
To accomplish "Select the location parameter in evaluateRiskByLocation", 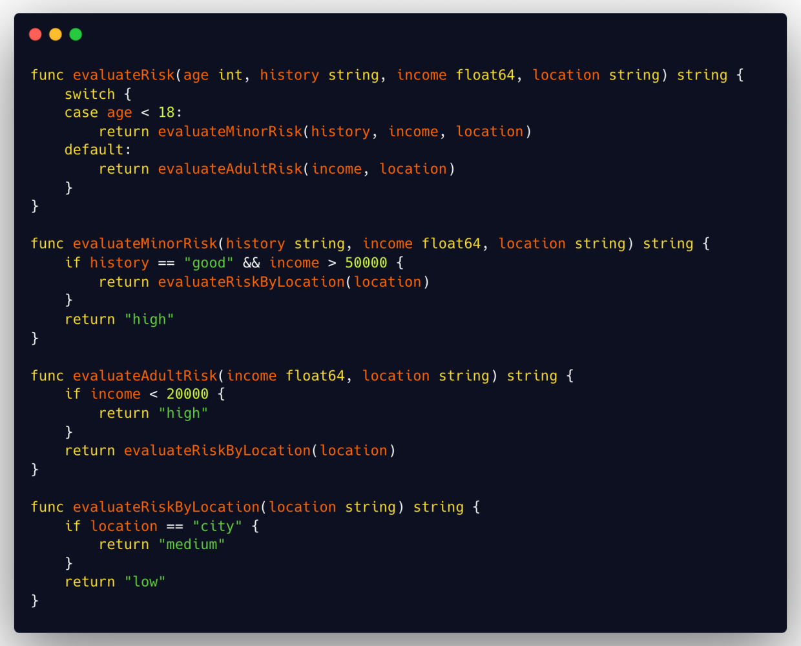I will tap(303, 506).
